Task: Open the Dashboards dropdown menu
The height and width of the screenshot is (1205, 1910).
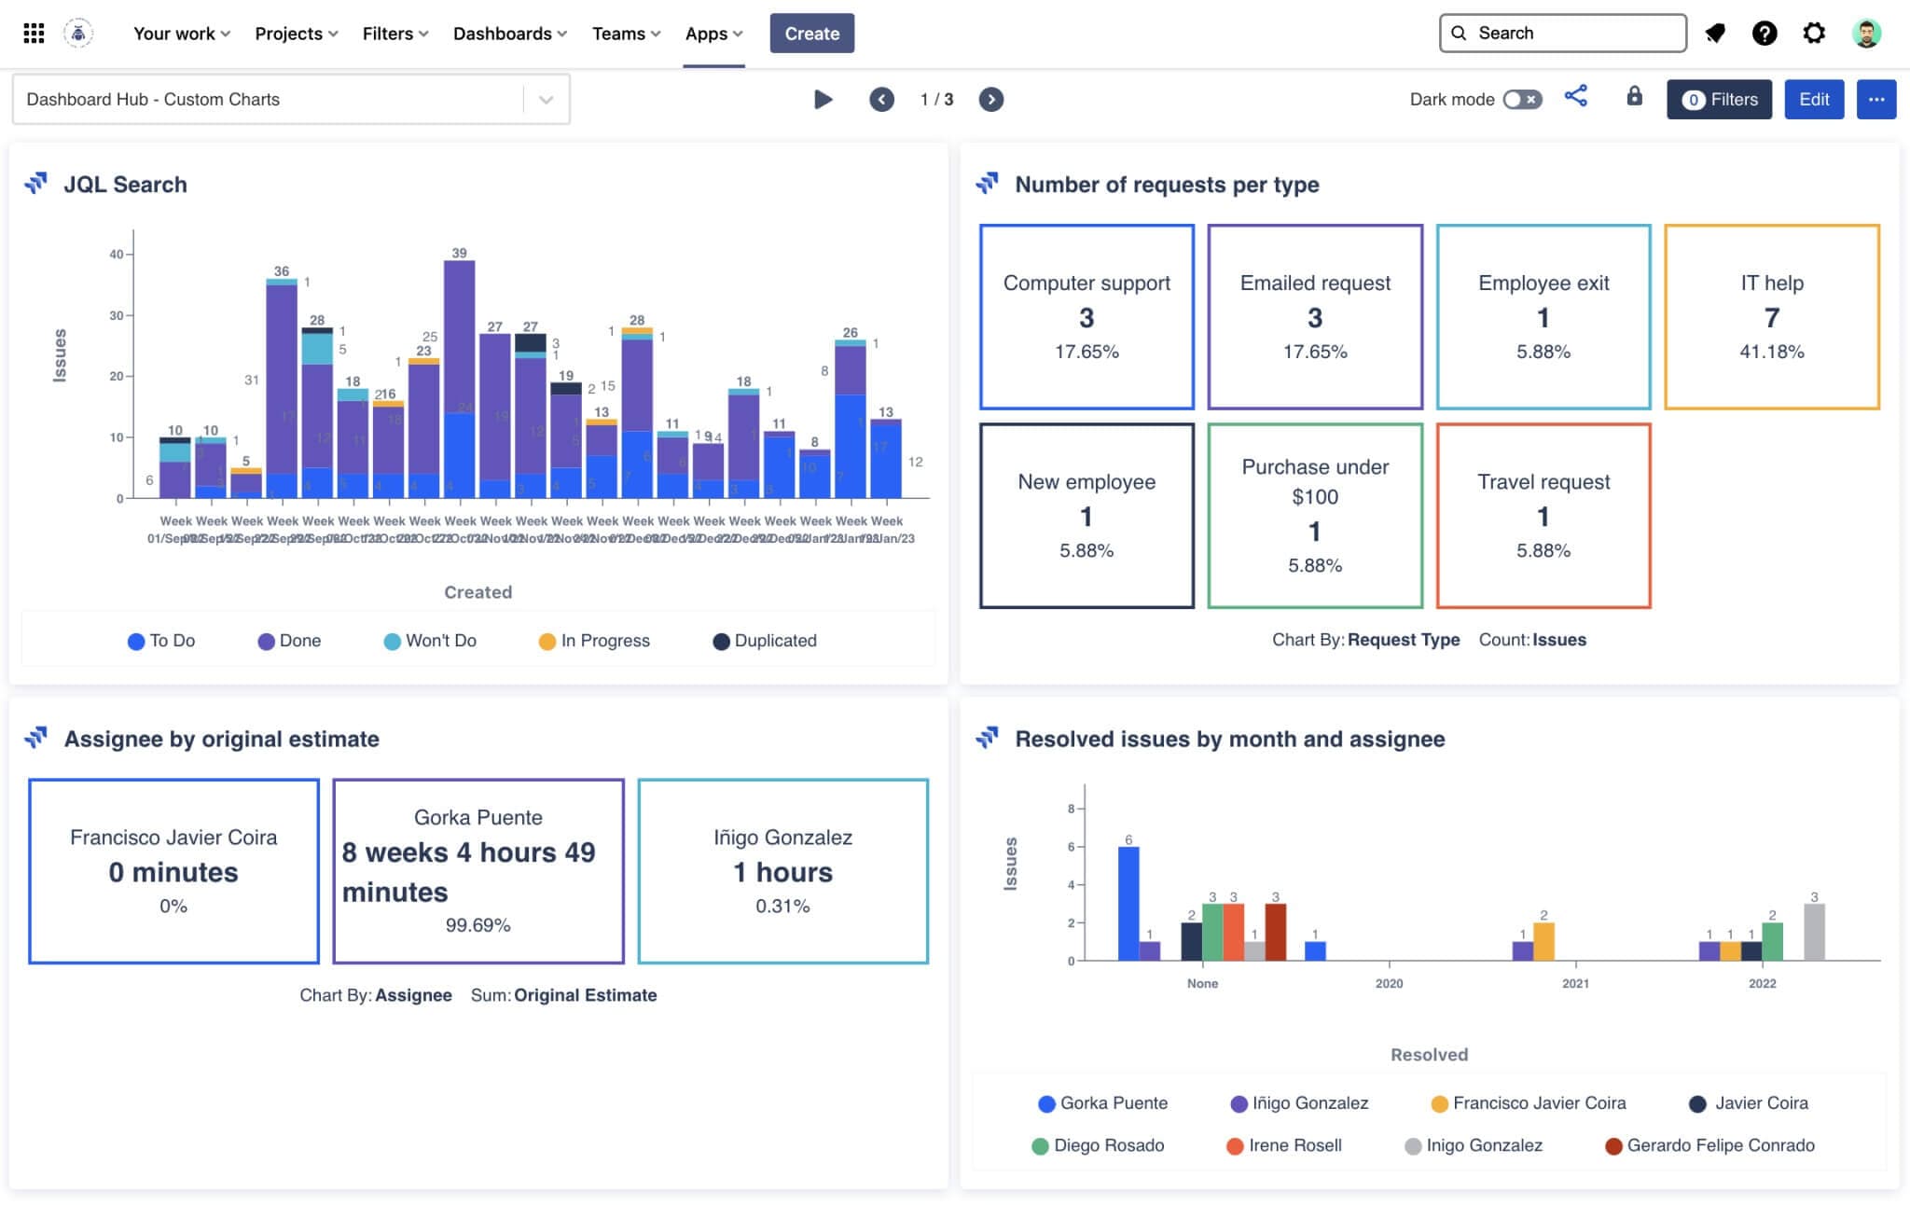Action: tap(509, 34)
